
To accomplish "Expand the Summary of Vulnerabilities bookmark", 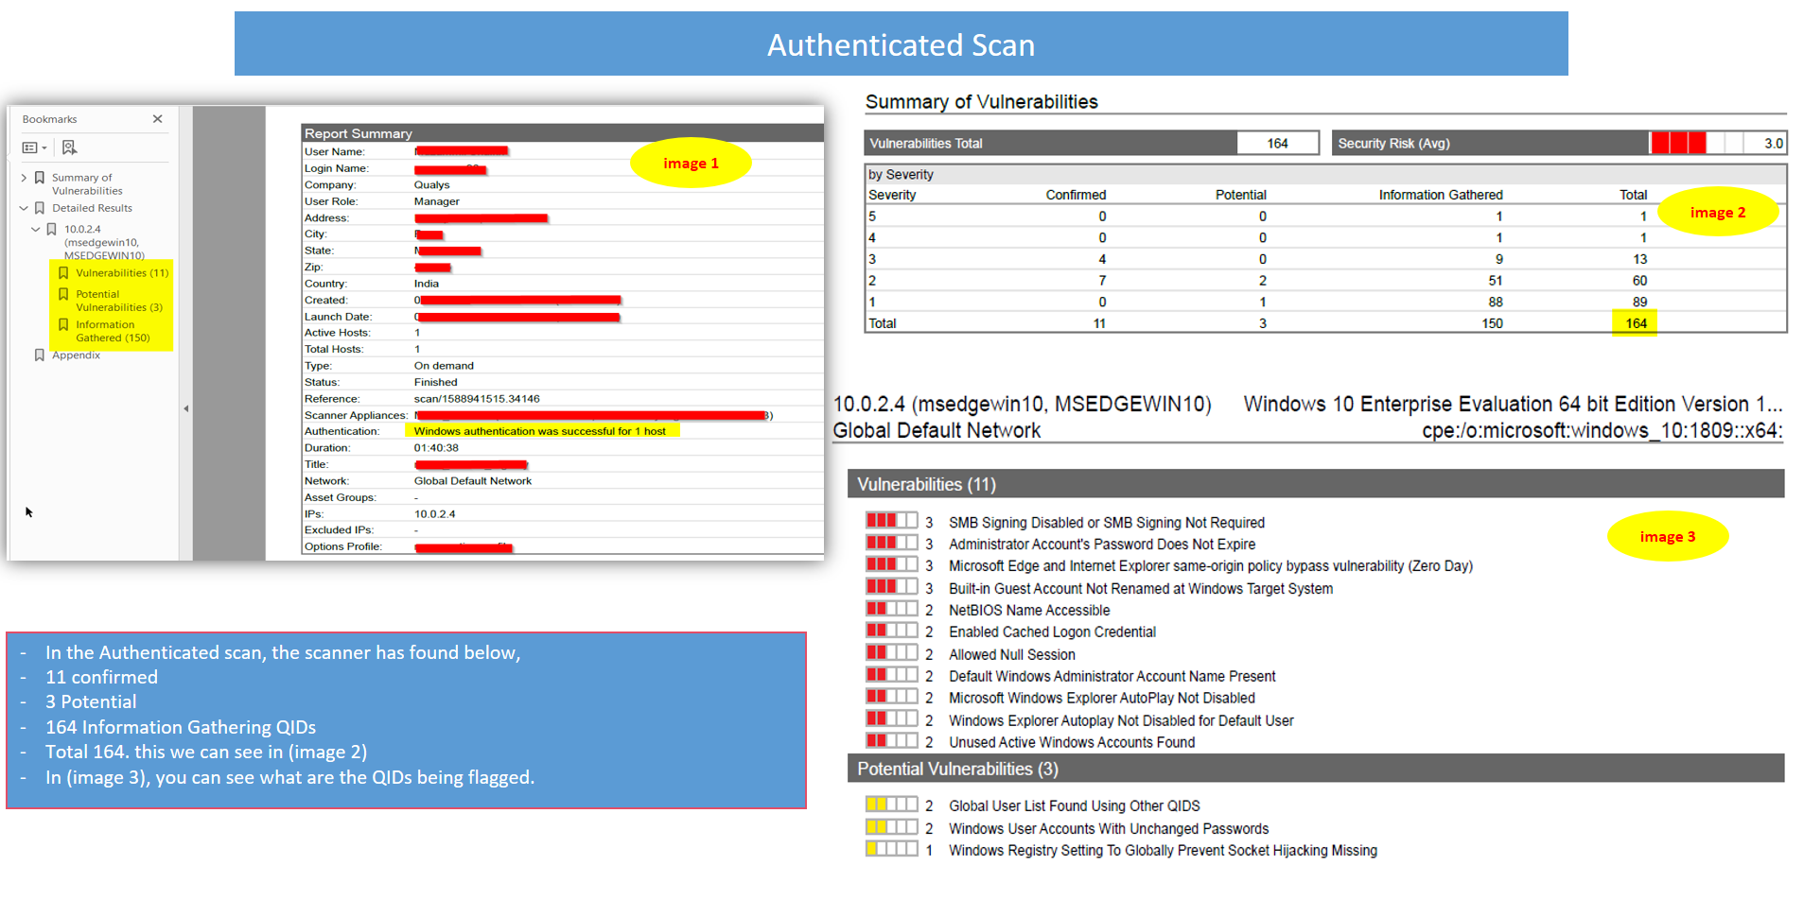I will click(24, 178).
